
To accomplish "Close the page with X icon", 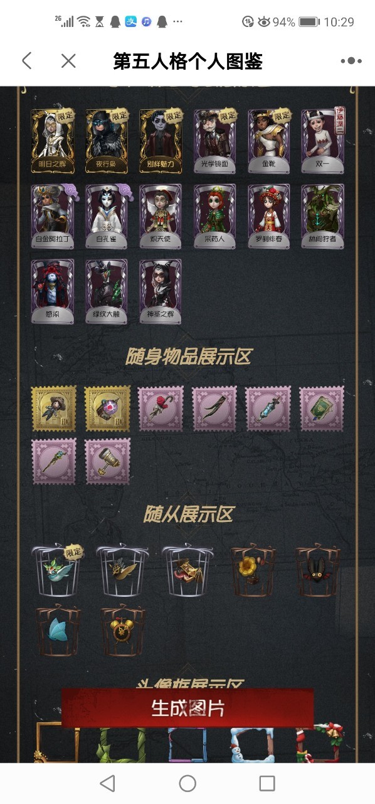I will (x=68, y=61).
